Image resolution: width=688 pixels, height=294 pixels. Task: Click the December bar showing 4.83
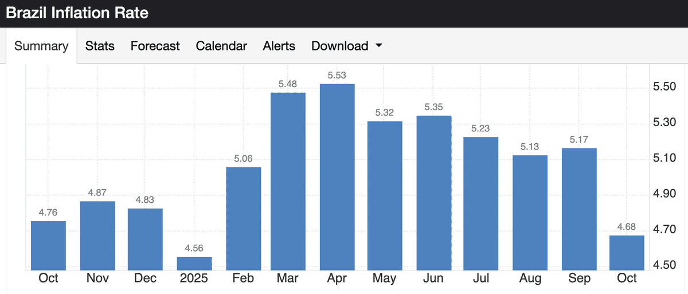[145, 238]
